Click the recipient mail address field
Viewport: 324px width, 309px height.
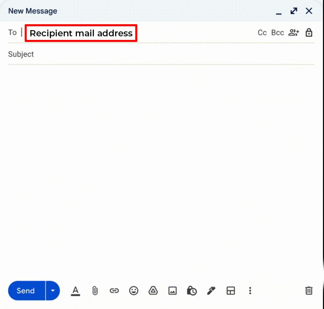click(x=81, y=33)
